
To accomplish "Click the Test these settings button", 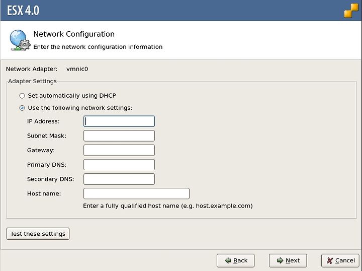I will tap(38, 234).
